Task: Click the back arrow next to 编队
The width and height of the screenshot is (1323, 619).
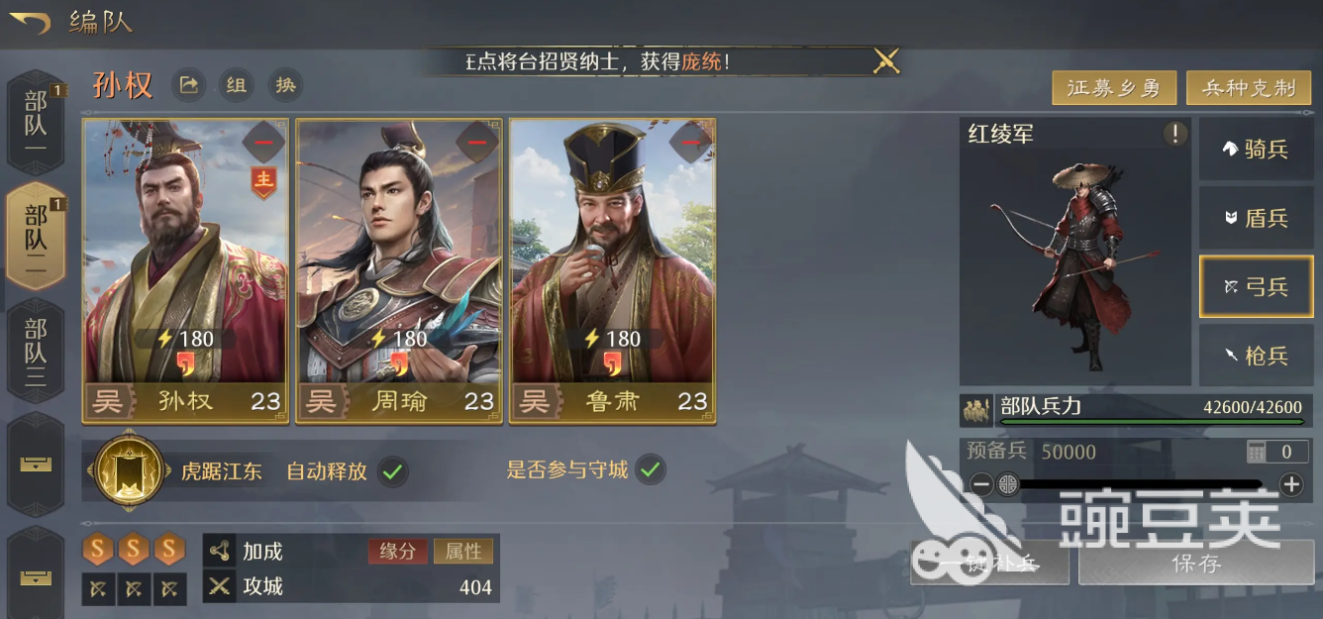Action: [30, 21]
